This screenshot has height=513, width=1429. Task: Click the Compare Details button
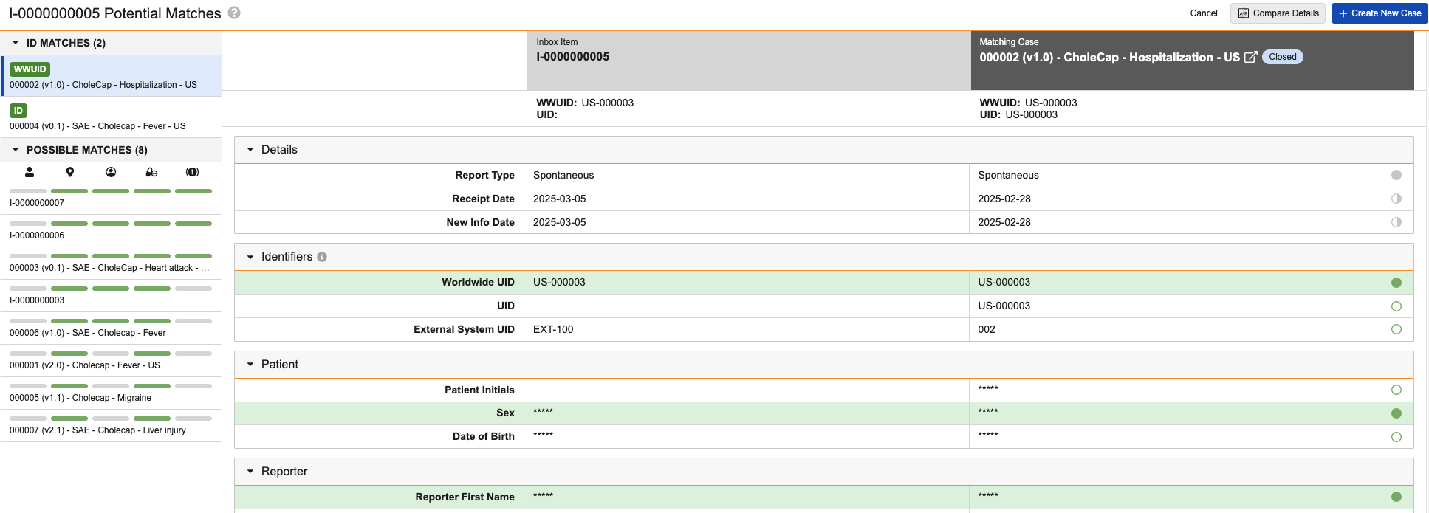(1278, 13)
